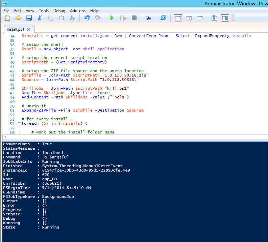This screenshot has width=268, height=242.
Task: Collapse the foreach block on line 54
Action: 19,124
